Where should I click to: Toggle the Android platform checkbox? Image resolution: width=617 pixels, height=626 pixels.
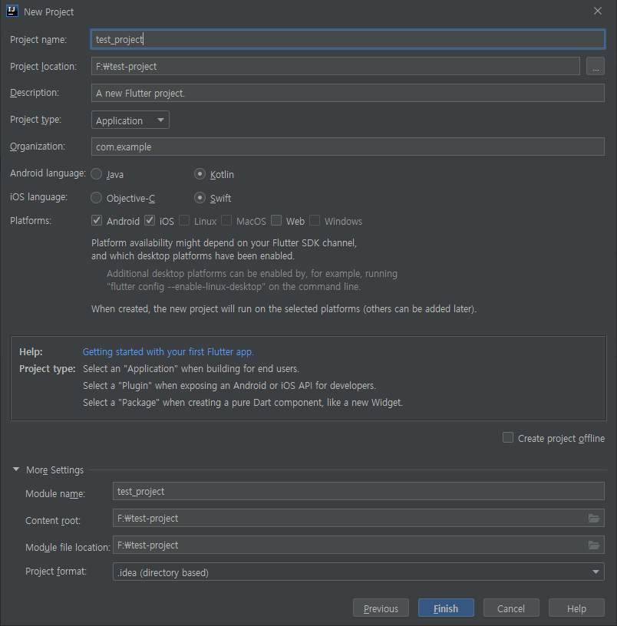(97, 220)
